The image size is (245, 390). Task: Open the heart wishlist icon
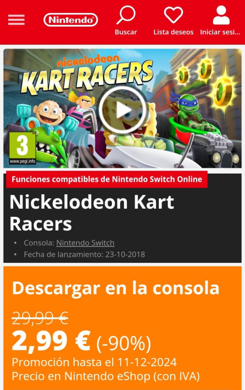(173, 15)
